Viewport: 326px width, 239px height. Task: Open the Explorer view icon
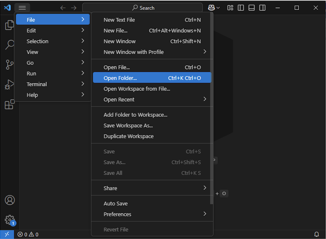(10, 25)
